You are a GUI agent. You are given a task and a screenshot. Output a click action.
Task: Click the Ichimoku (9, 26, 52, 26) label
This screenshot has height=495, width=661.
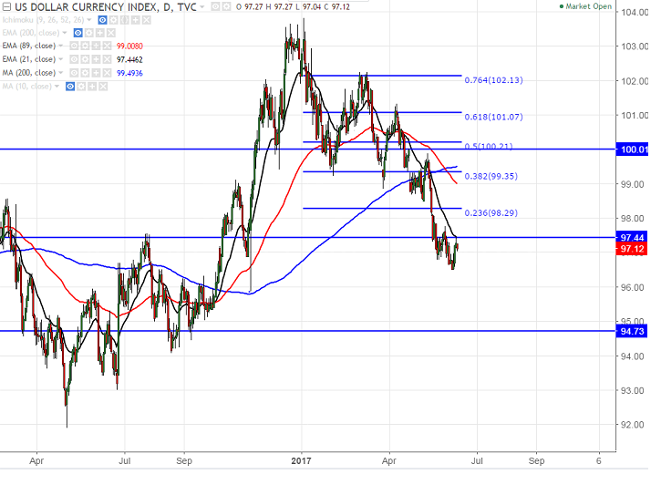click(x=44, y=20)
